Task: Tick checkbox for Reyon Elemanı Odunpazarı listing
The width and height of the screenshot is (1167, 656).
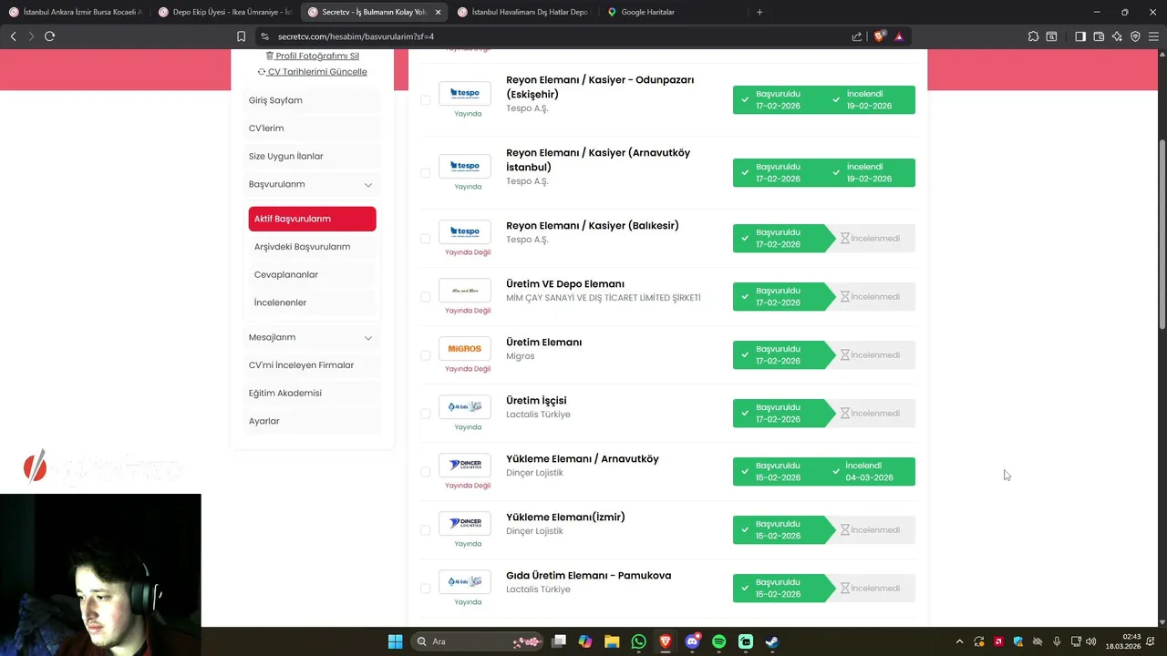Action: point(425,100)
